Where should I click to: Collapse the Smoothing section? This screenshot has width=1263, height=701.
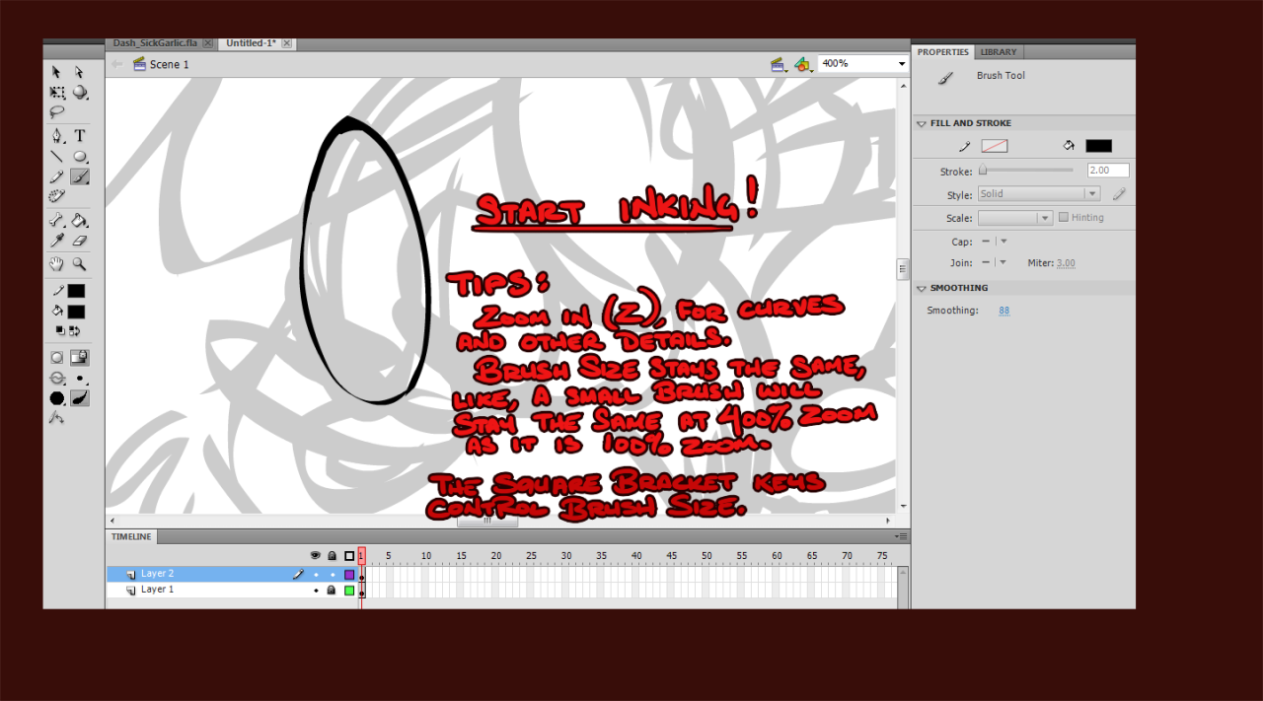(x=922, y=289)
